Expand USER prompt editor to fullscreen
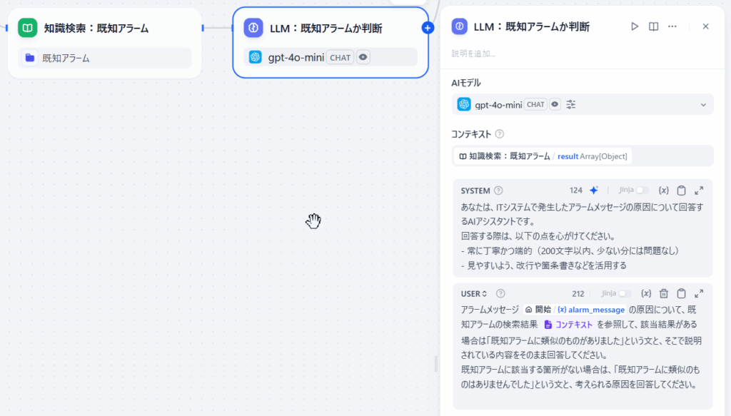Image resolution: width=731 pixels, height=416 pixels. tap(699, 293)
